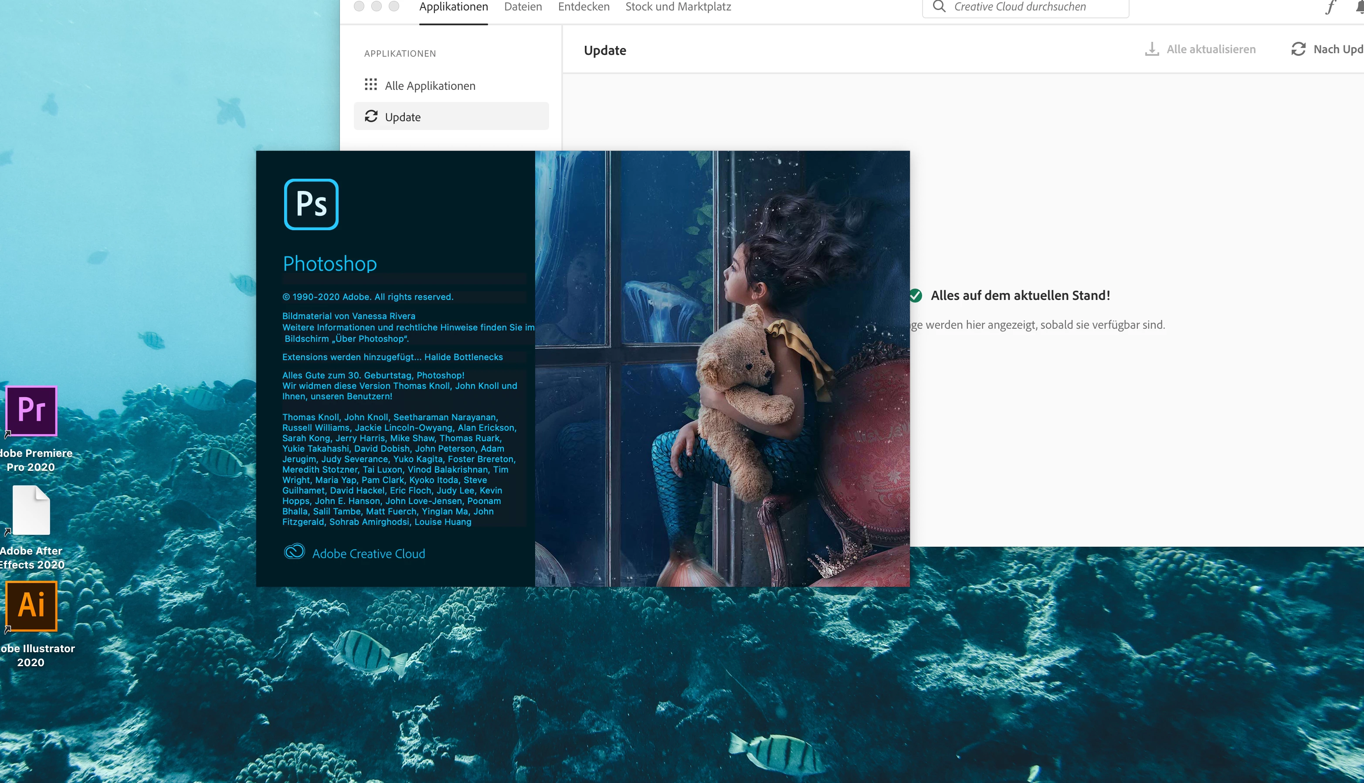Viewport: 1364px width, 783px height.
Task: Switch to the Entdecken tab
Action: 584,7
